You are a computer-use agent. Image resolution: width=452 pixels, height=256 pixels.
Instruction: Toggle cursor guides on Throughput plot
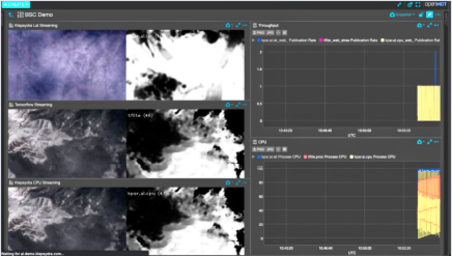tap(278, 33)
